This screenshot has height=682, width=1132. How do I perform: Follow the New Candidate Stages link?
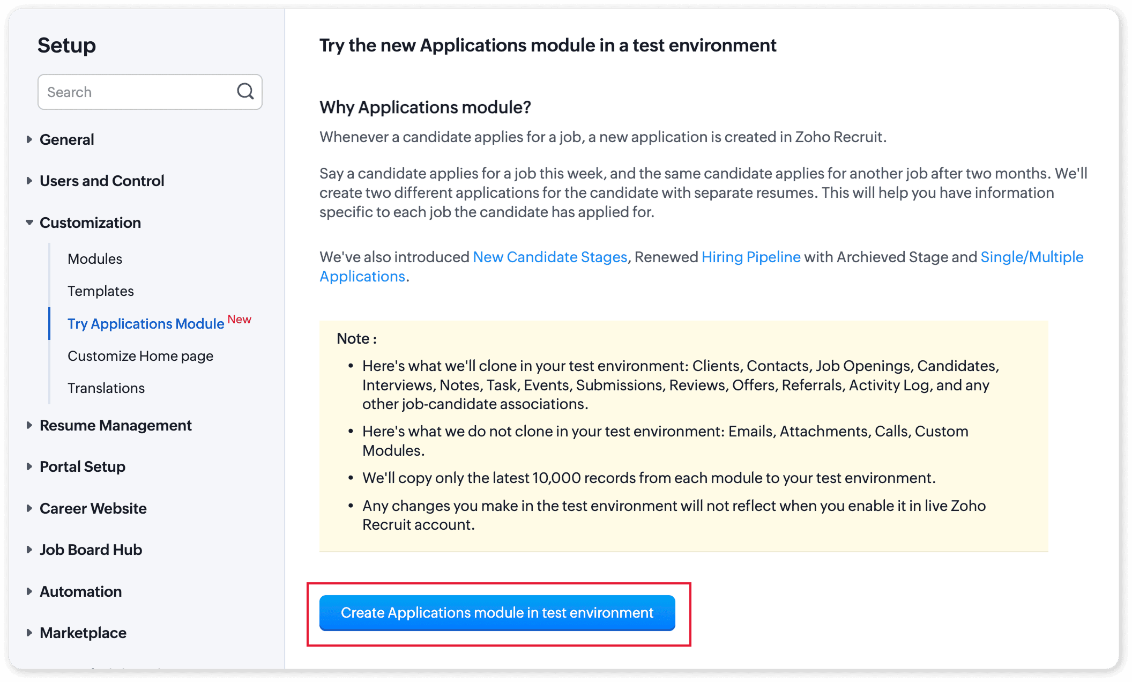point(550,257)
